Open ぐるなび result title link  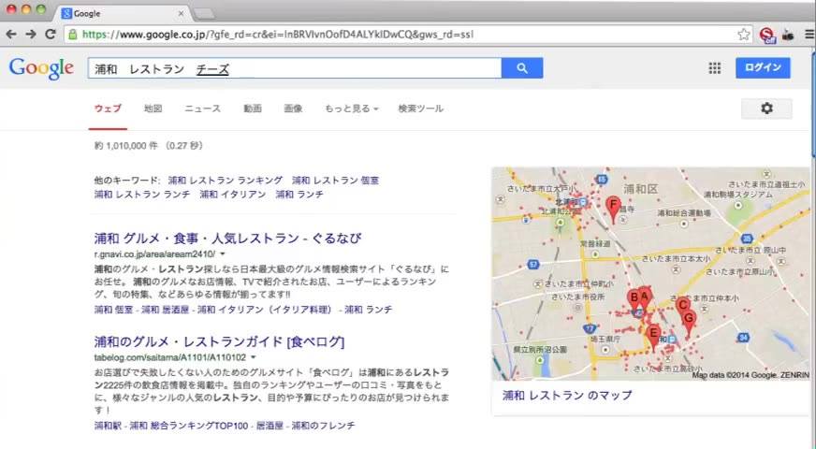pos(228,239)
